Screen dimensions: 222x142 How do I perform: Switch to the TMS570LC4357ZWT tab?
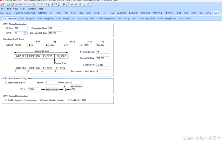coord(25,13)
